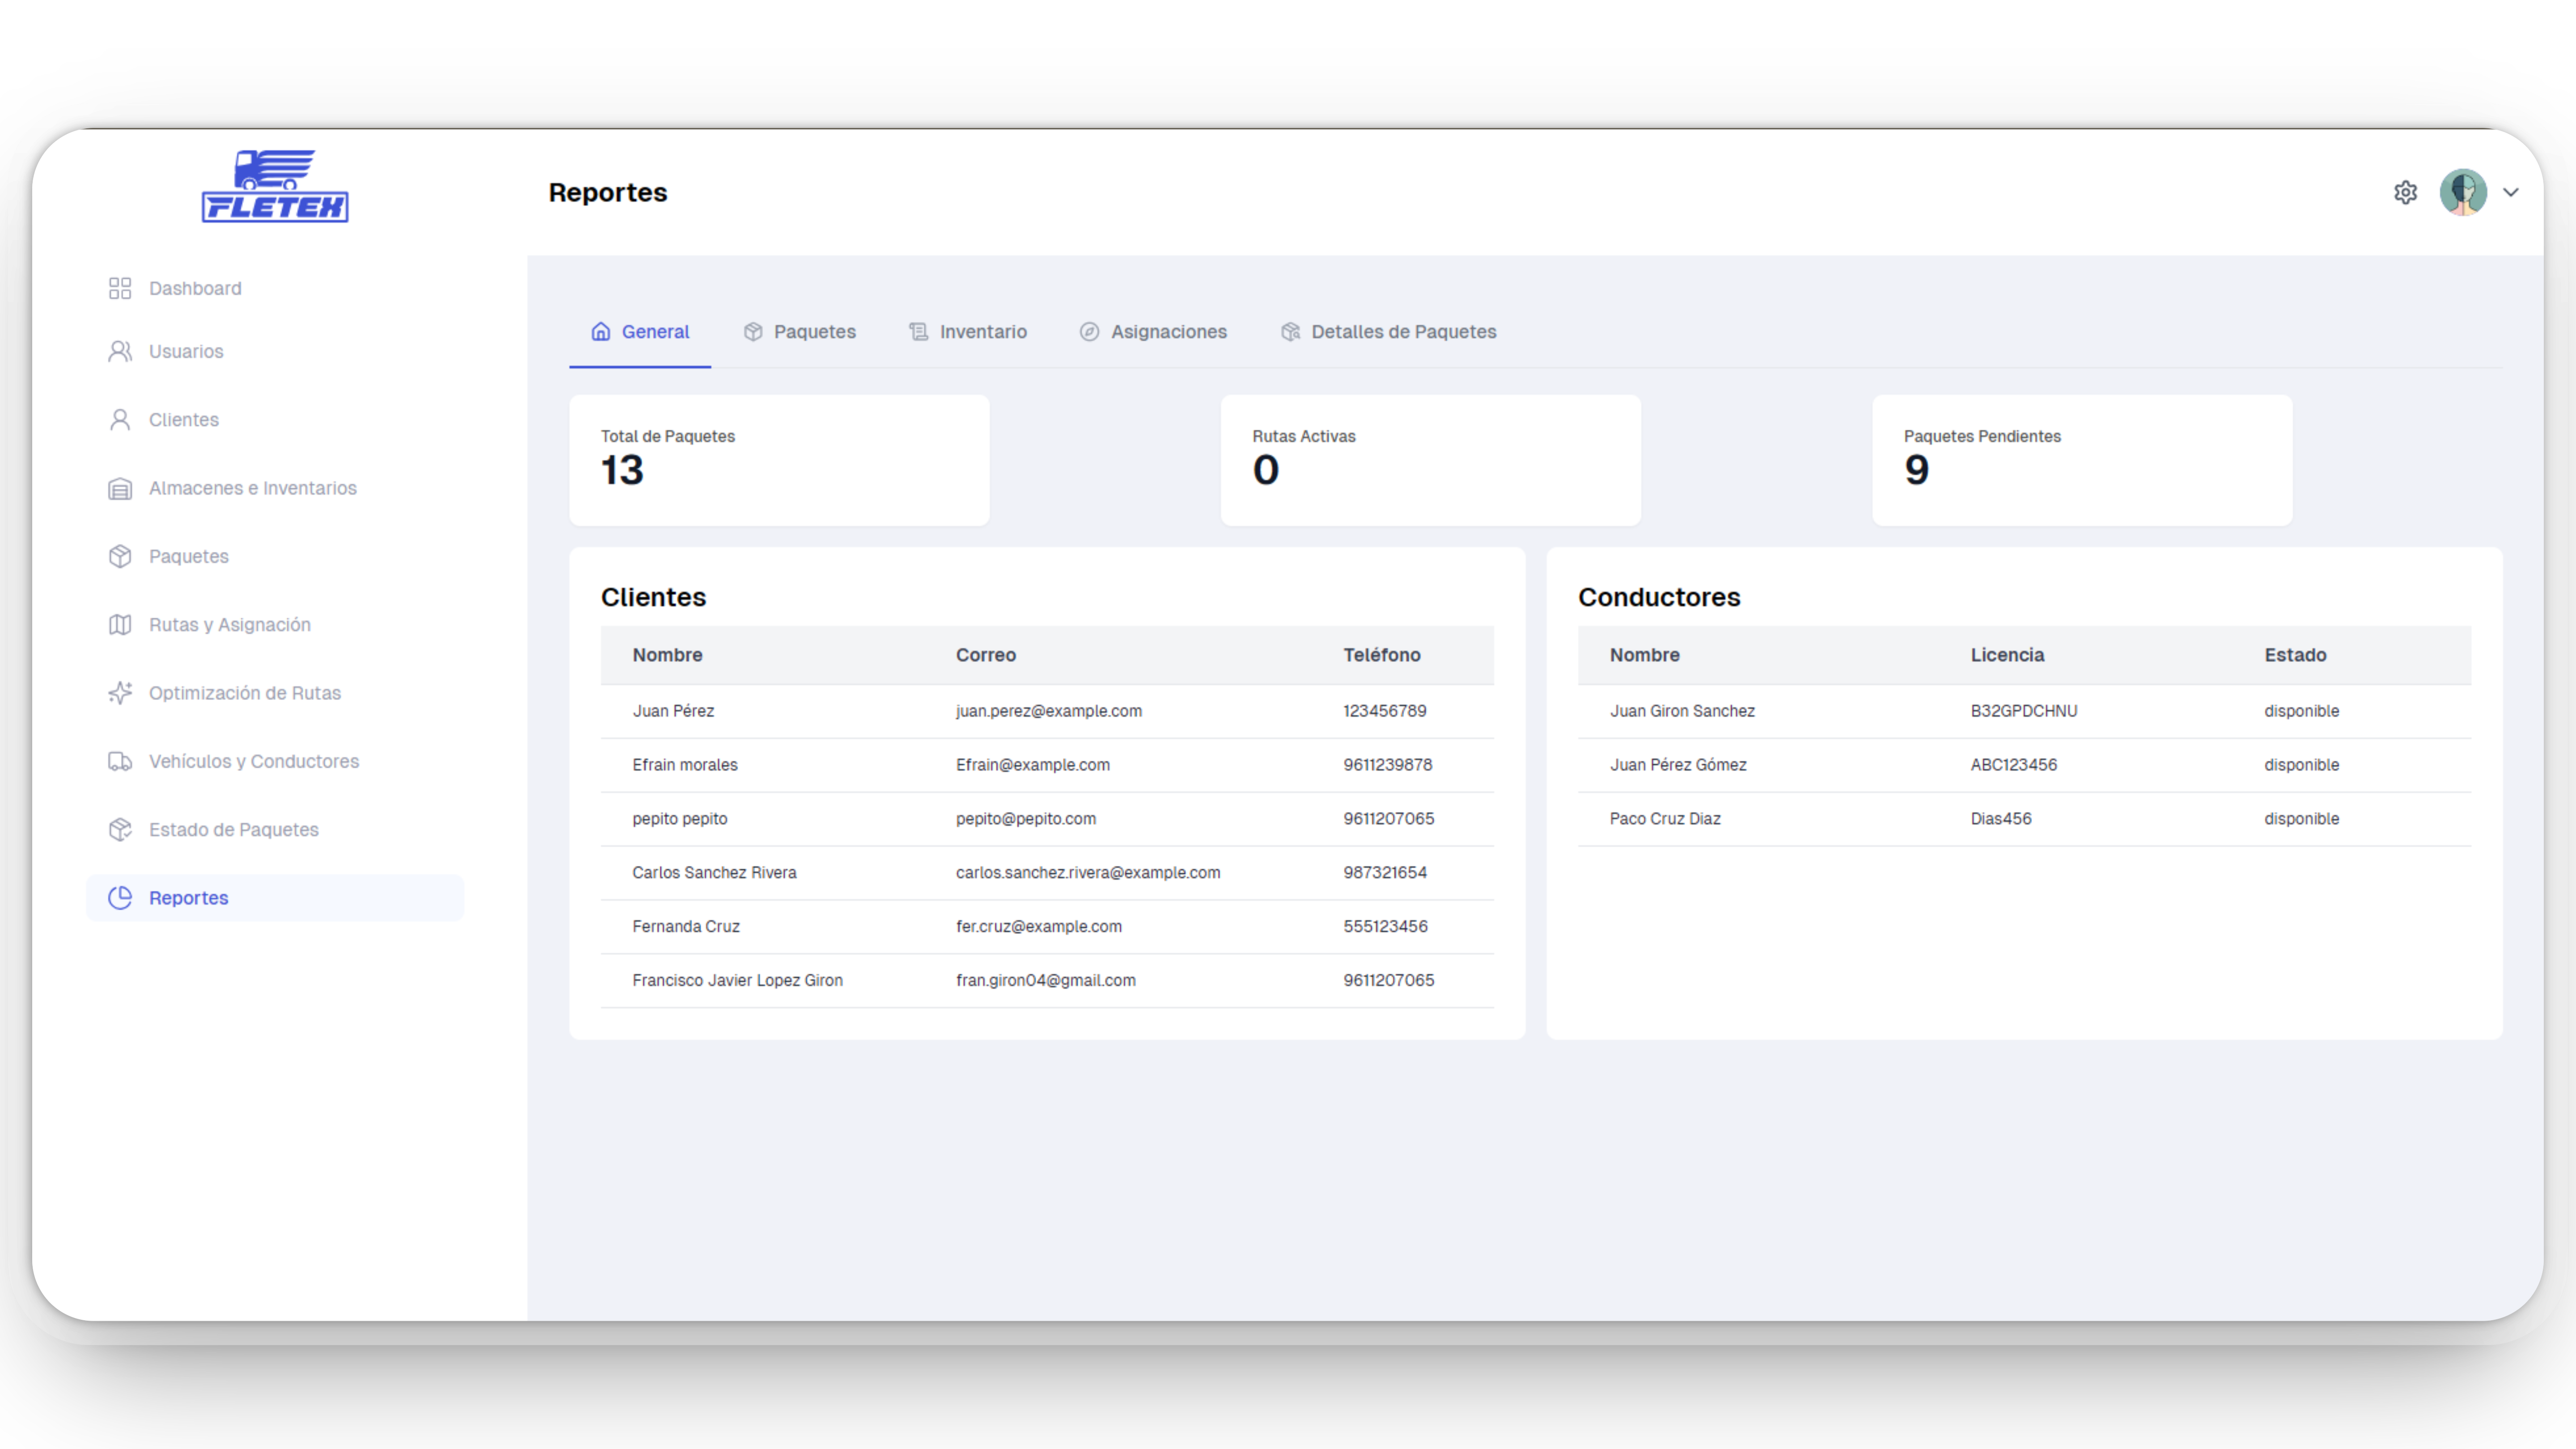Select driver Juan Pérez Gómez
The image size is (2576, 1449).
click(1678, 765)
